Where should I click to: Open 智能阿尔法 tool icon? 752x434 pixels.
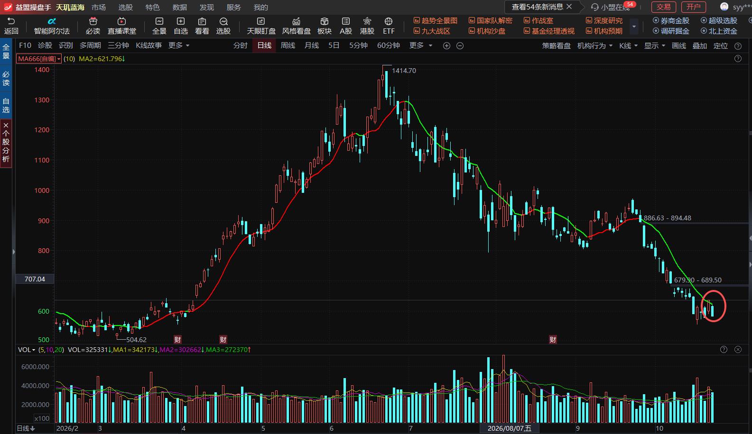(x=52, y=21)
